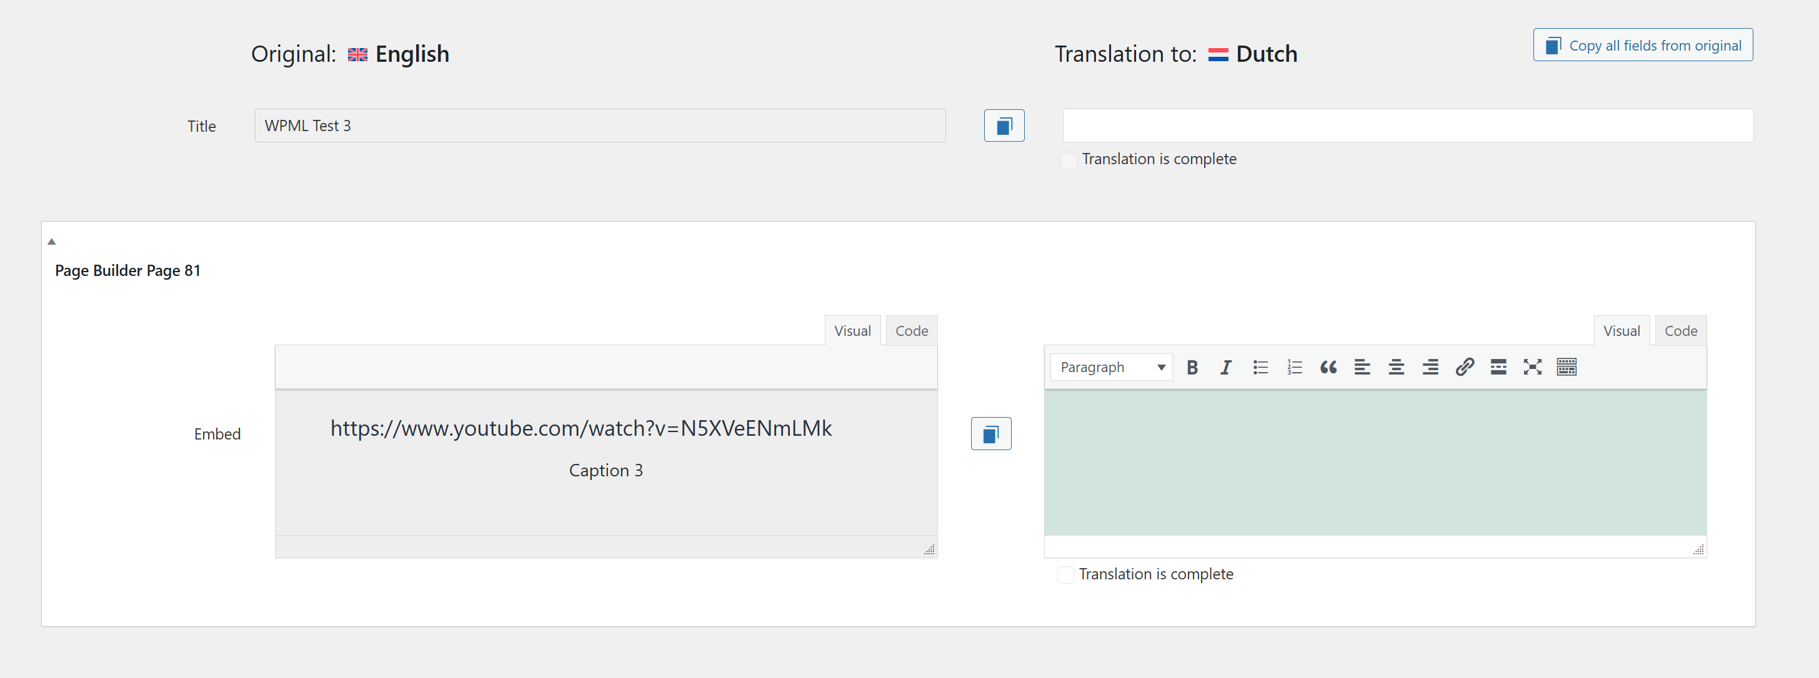Apply blockquote formatting
Image resolution: width=1819 pixels, height=678 pixels.
pyautogui.click(x=1328, y=367)
